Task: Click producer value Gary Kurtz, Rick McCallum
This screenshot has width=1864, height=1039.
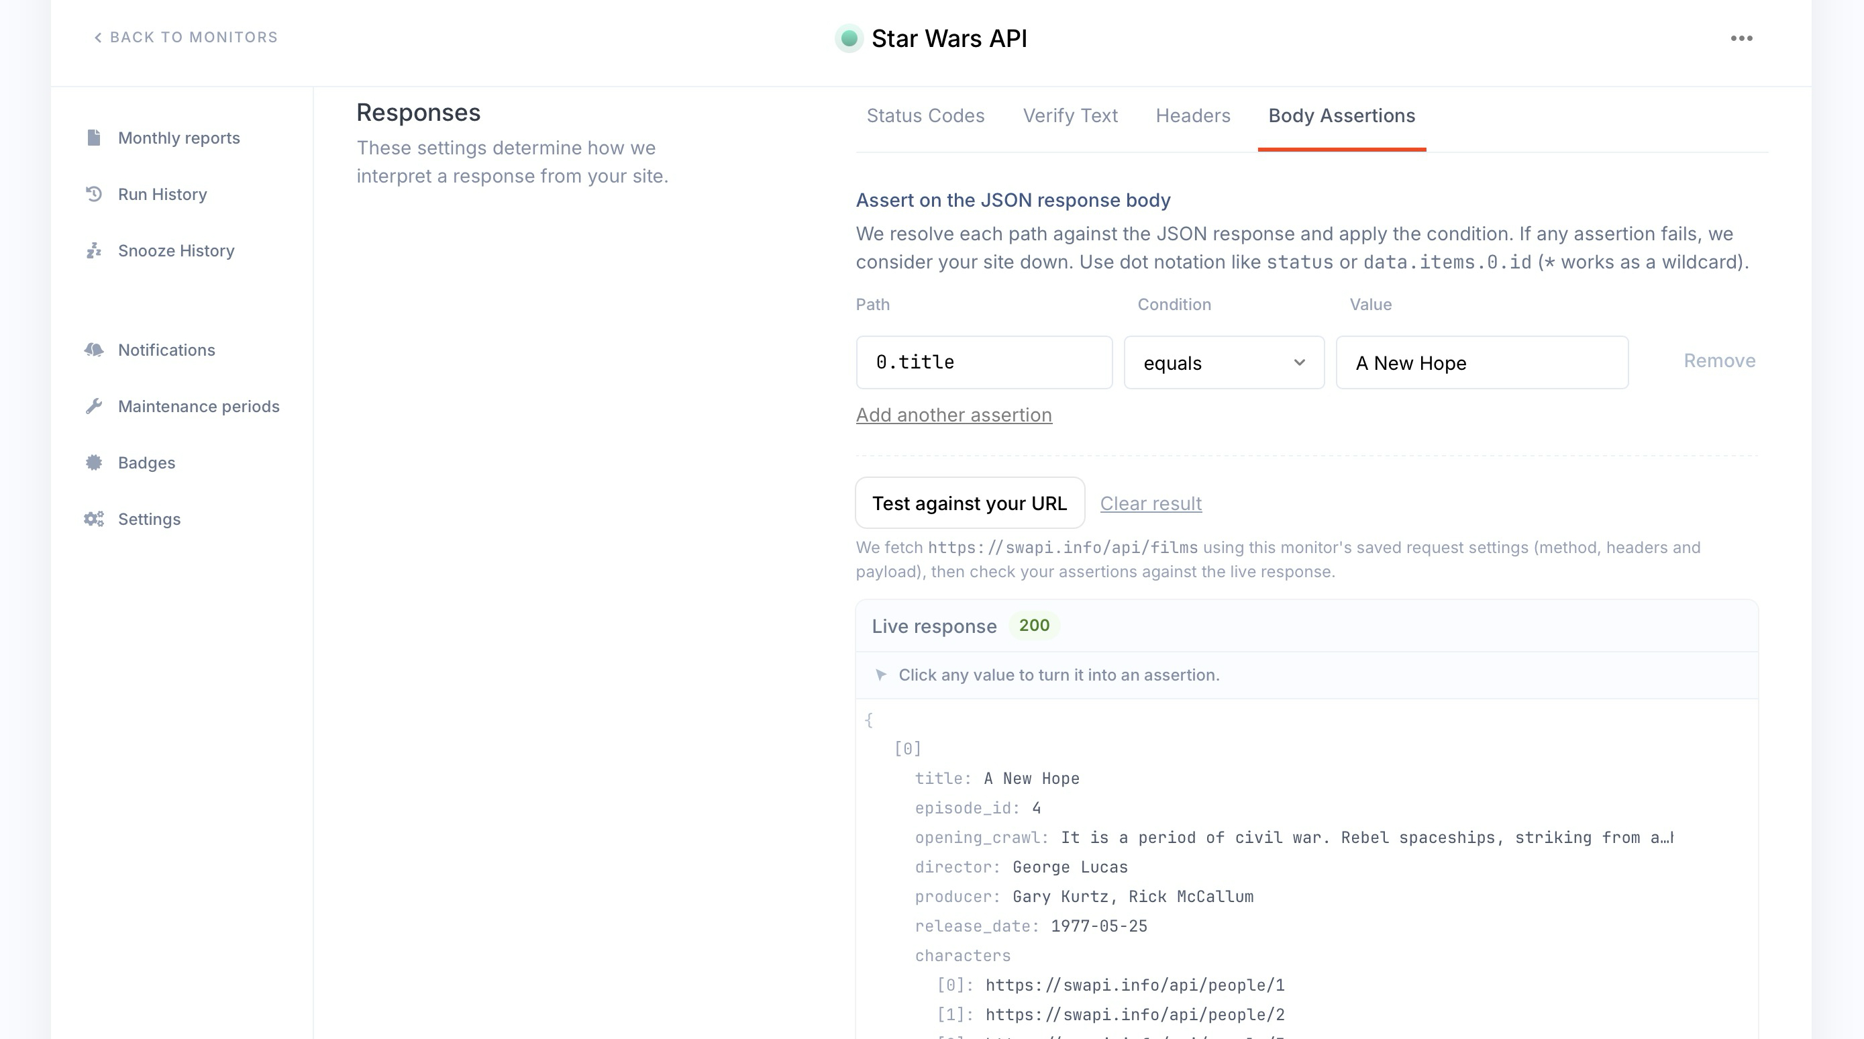Action: (x=1133, y=897)
